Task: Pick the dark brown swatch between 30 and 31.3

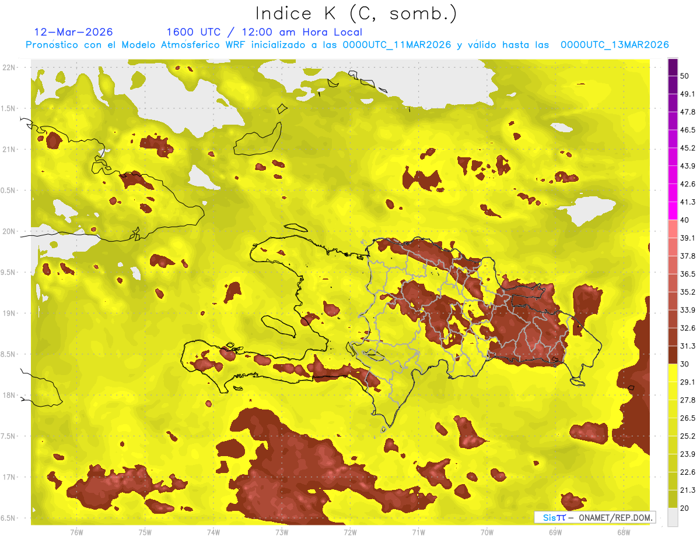Action: tap(673, 355)
